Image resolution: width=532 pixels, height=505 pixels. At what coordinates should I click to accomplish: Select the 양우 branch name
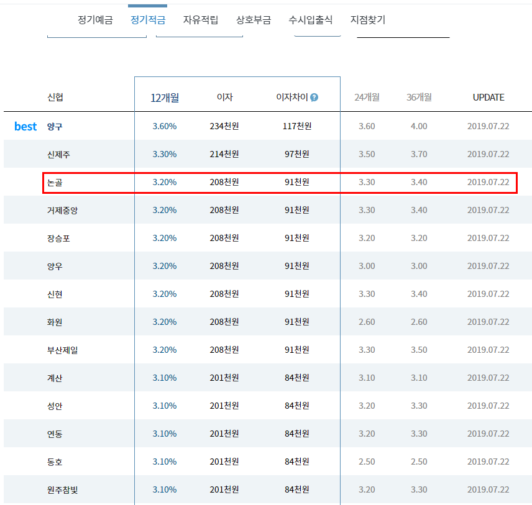55,266
